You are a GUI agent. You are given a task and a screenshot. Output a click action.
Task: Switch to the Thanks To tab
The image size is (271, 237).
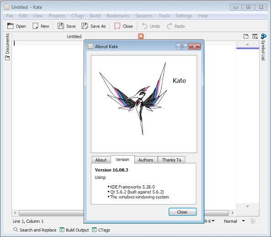click(x=171, y=160)
